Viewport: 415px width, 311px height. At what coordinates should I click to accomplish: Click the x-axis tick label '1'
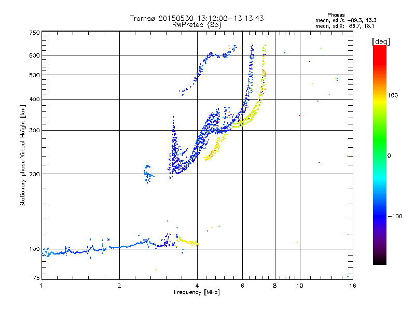[x=41, y=286]
